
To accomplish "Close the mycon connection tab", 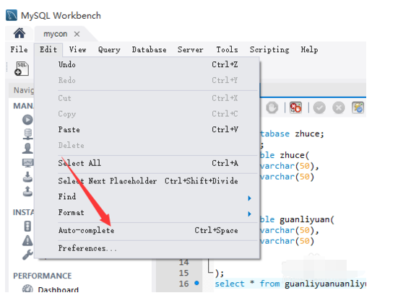I will (77, 34).
